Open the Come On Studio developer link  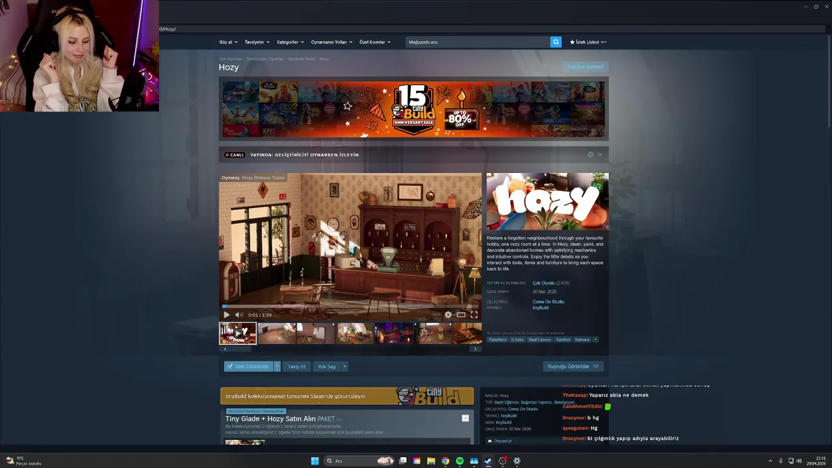point(548,302)
